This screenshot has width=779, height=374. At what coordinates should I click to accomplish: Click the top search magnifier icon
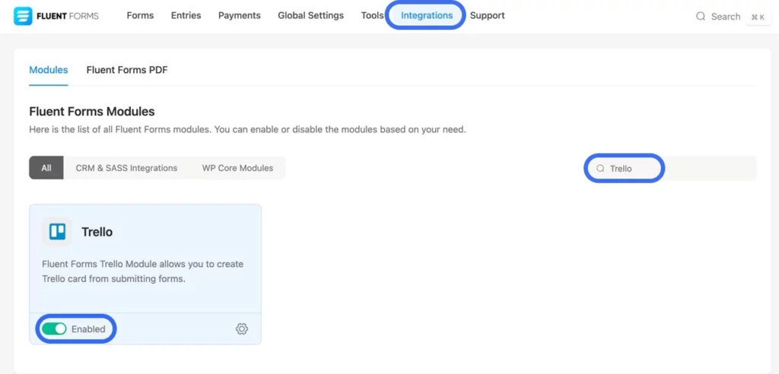click(x=701, y=17)
